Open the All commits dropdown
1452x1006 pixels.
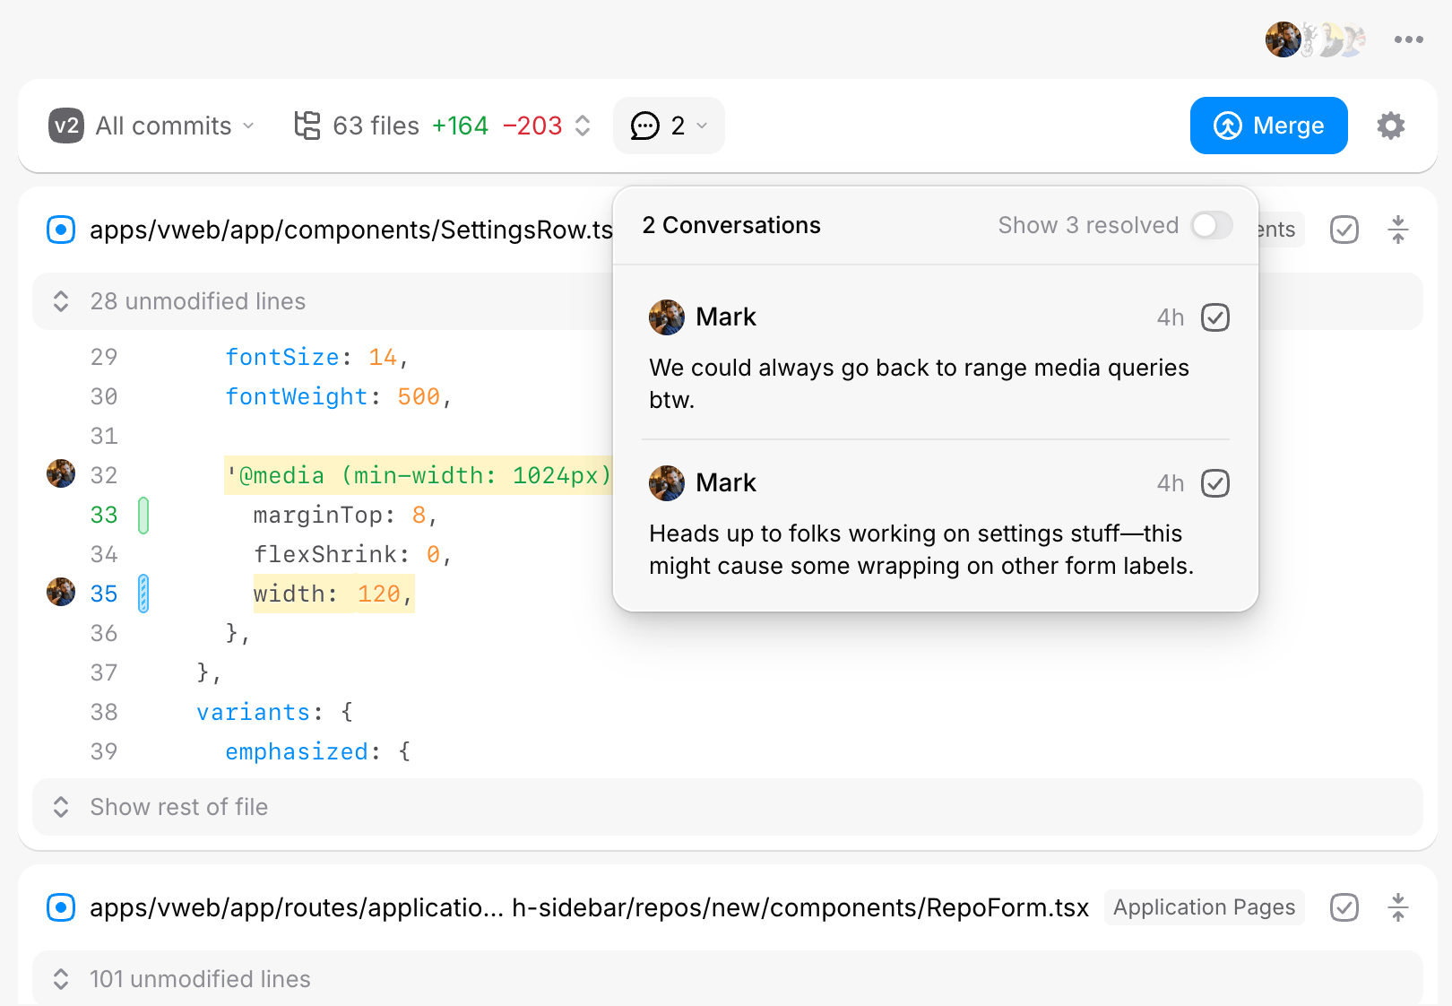click(x=152, y=126)
